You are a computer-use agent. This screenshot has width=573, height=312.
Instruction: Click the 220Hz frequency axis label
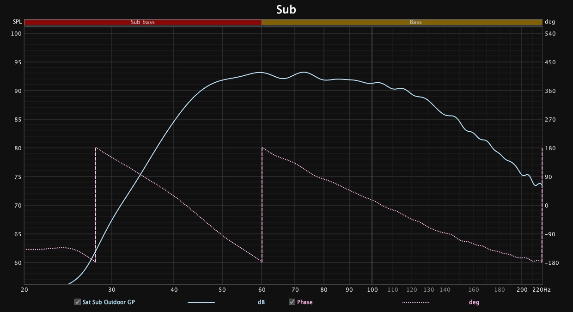[x=541, y=290]
